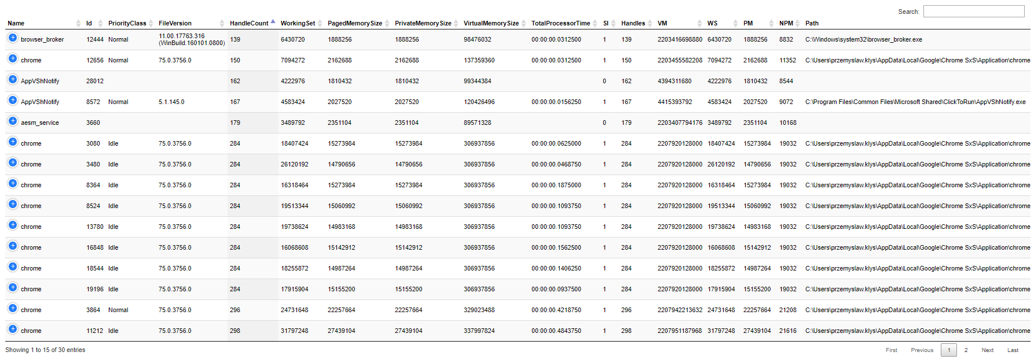Select page 1 in the pagination

point(949,350)
